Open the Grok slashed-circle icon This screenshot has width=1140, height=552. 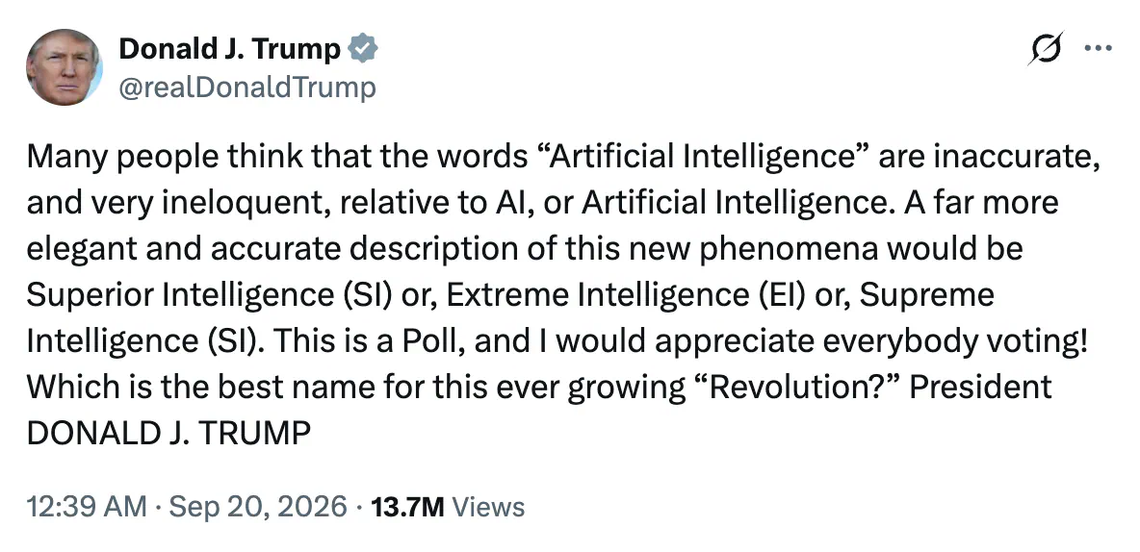(x=1047, y=49)
